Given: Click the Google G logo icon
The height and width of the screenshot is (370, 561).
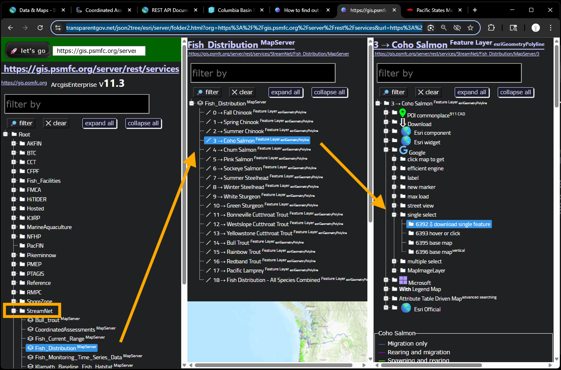Looking at the screenshot, I should click(403, 150).
